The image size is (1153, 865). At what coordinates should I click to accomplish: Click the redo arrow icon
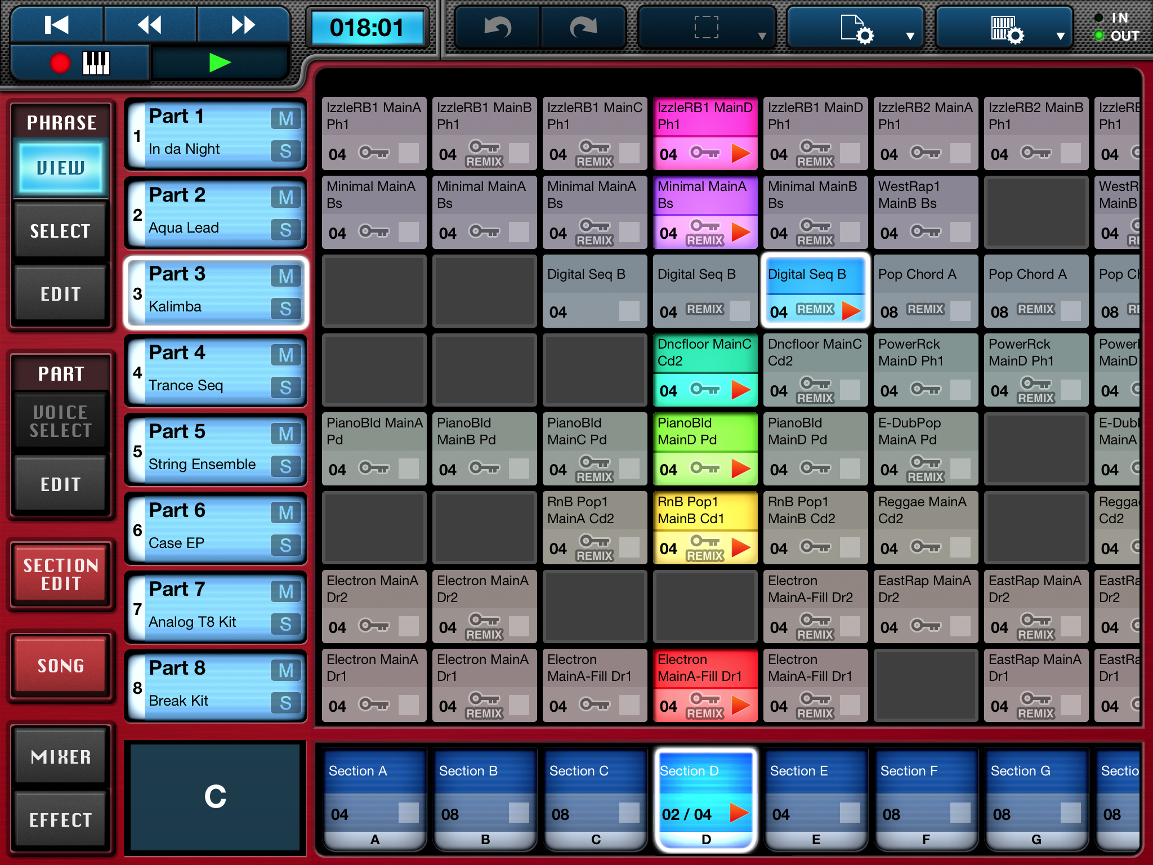[x=583, y=27]
